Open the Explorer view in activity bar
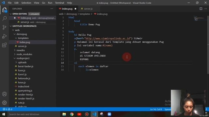The height and width of the screenshot is (117, 209). [4, 10]
